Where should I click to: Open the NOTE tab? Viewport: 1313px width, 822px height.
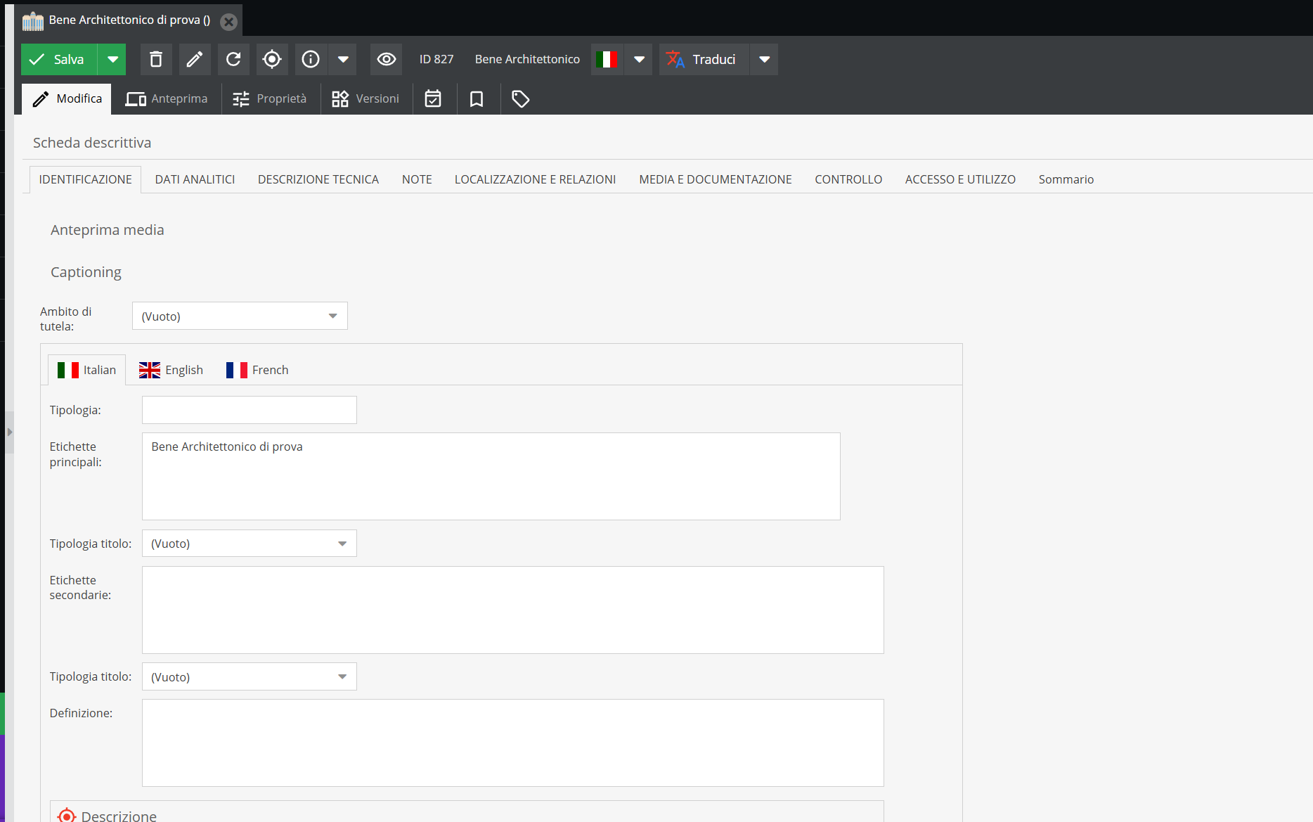point(417,179)
